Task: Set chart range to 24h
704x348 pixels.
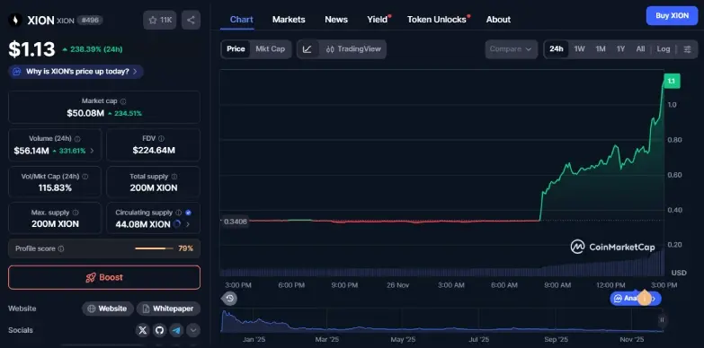Action: (557, 49)
